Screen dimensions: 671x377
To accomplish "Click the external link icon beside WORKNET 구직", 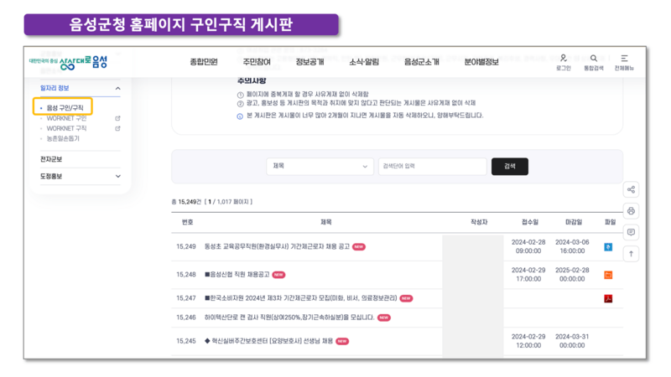I will pos(117,128).
